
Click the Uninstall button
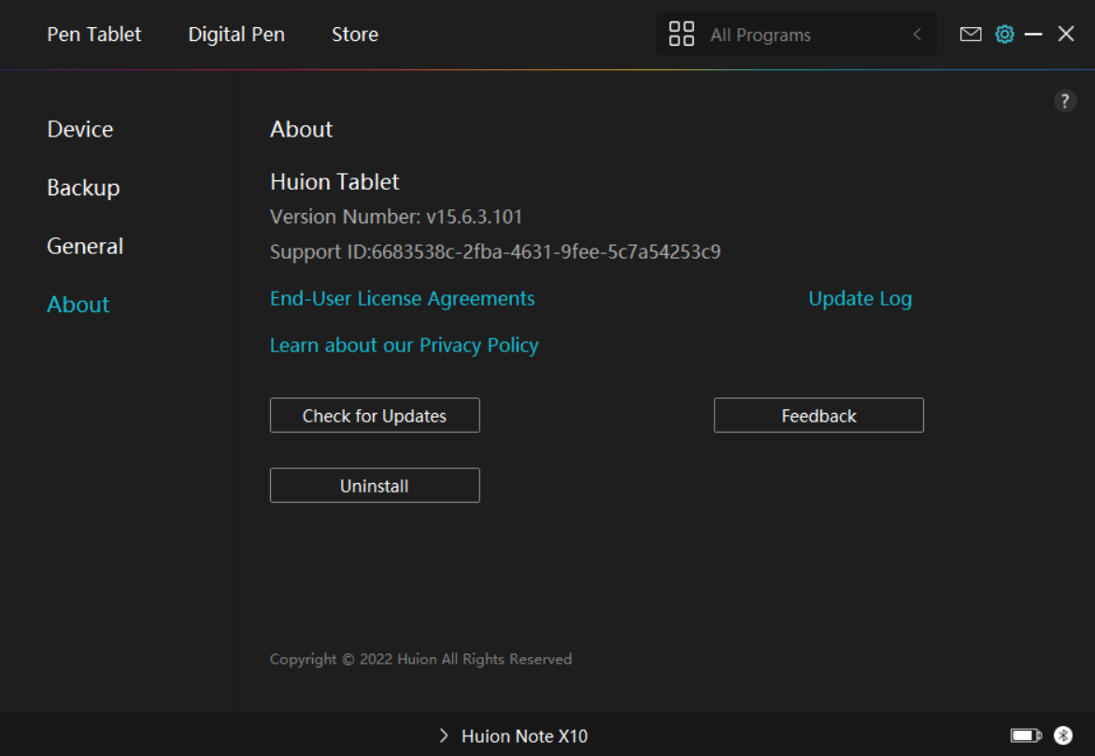[375, 486]
